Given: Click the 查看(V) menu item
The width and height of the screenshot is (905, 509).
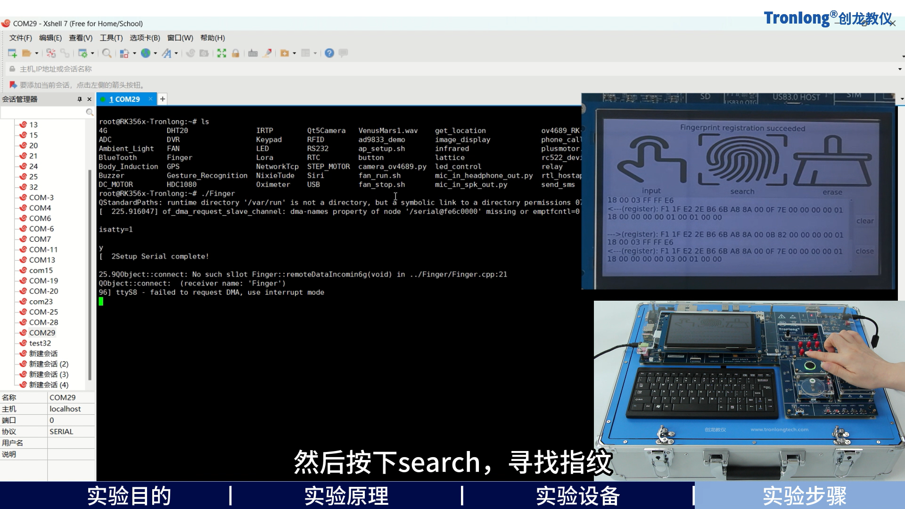Looking at the screenshot, I should 79,38.
